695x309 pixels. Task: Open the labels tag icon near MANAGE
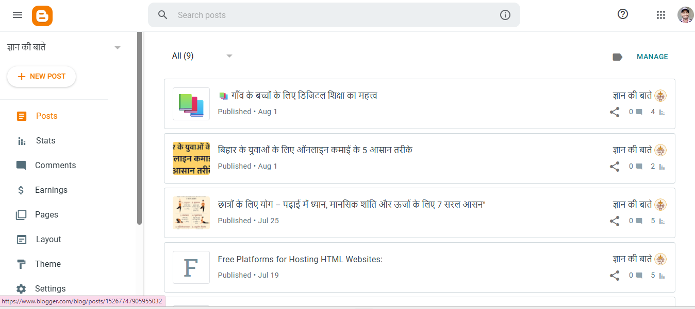pos(617,57)
